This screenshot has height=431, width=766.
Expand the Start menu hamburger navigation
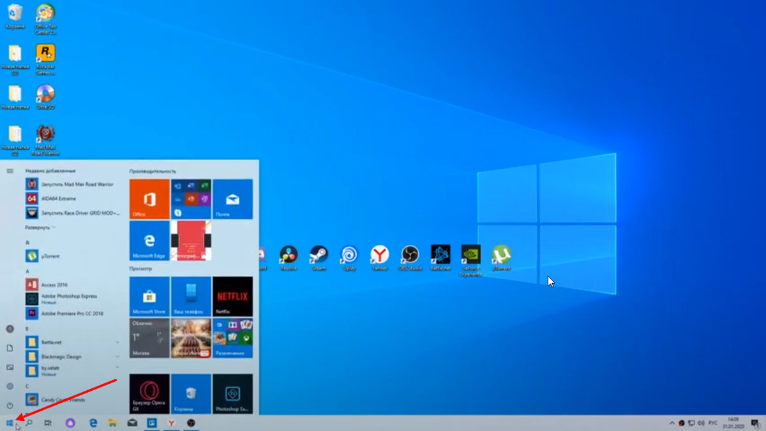tap(10, 171)
